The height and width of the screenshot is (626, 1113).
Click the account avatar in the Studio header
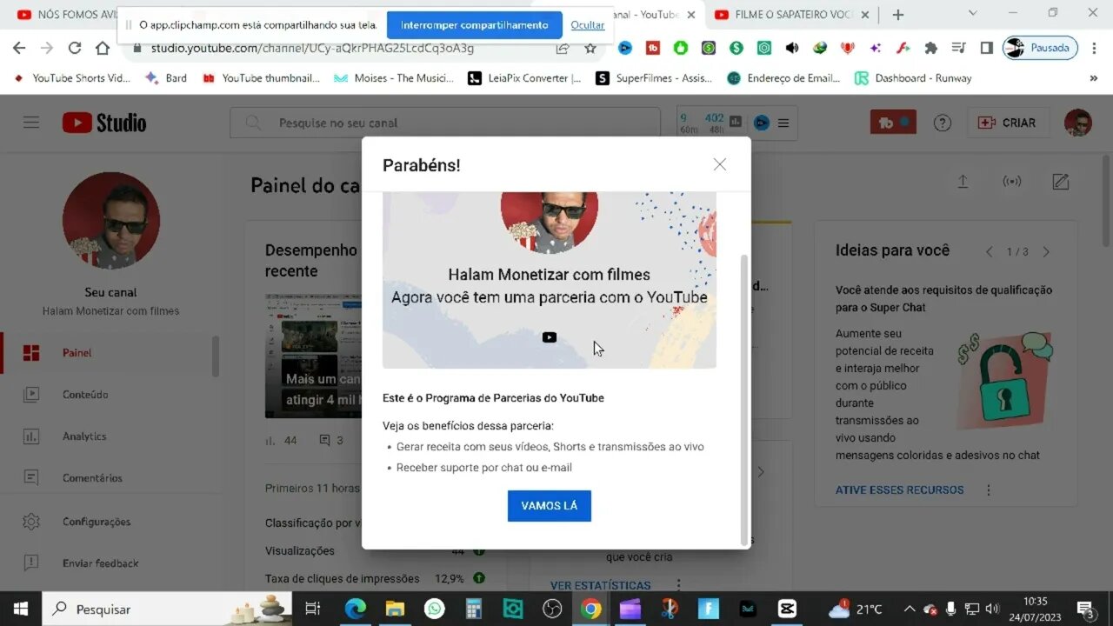(1078, 123)
